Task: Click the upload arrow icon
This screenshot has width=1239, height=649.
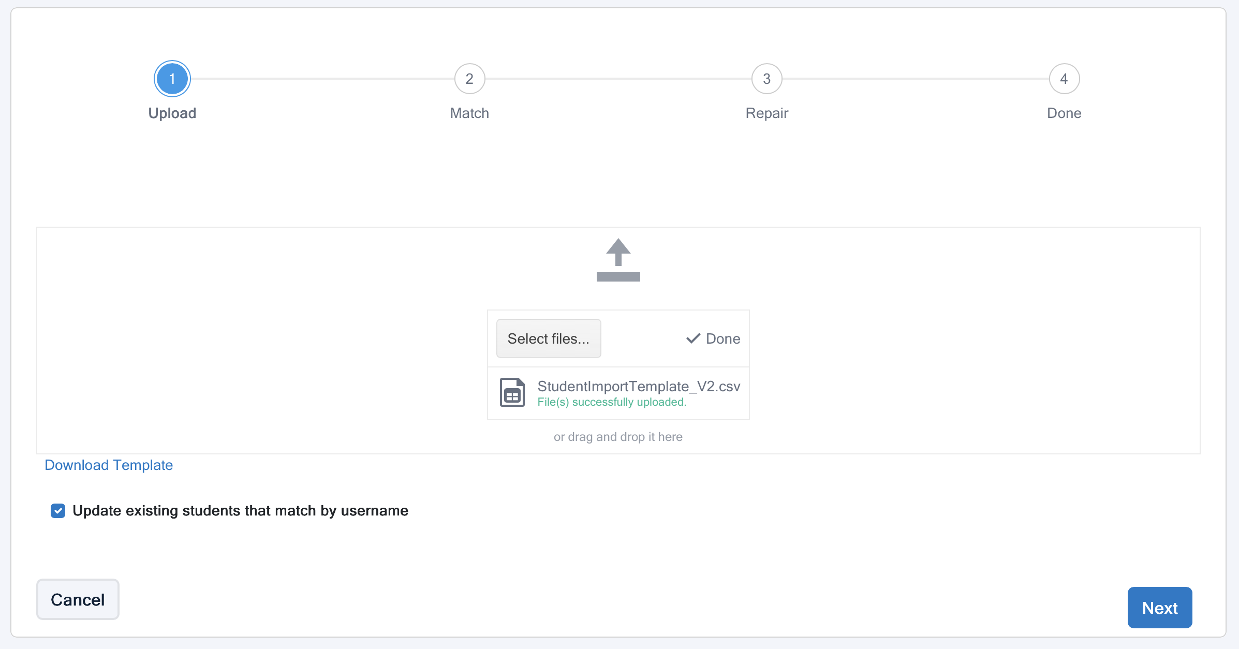Action: [x=618, y=260]
